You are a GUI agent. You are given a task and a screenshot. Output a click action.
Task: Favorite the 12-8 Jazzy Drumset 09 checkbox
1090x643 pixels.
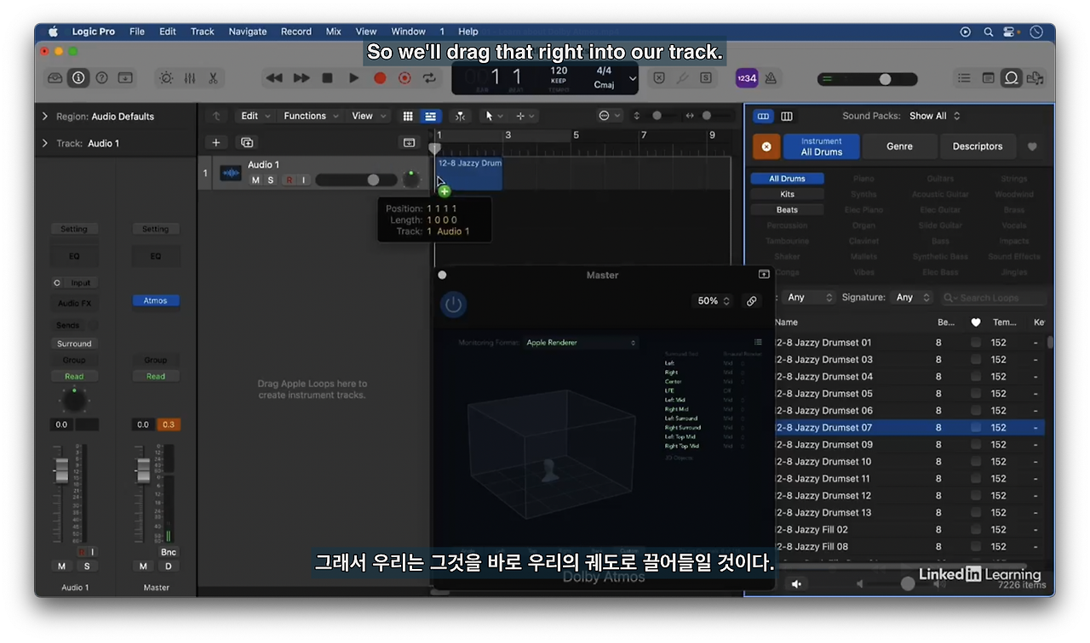click(x=976, y=445)
